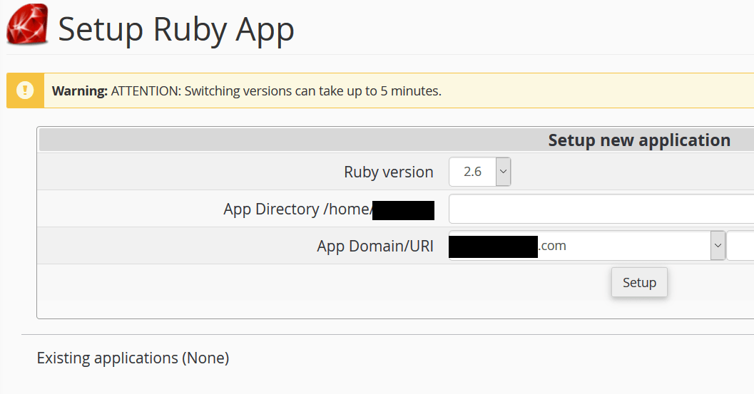This screenshot has width=754, height=394.
Task: Click the redacted domain name block
Action: pos(493,247)
